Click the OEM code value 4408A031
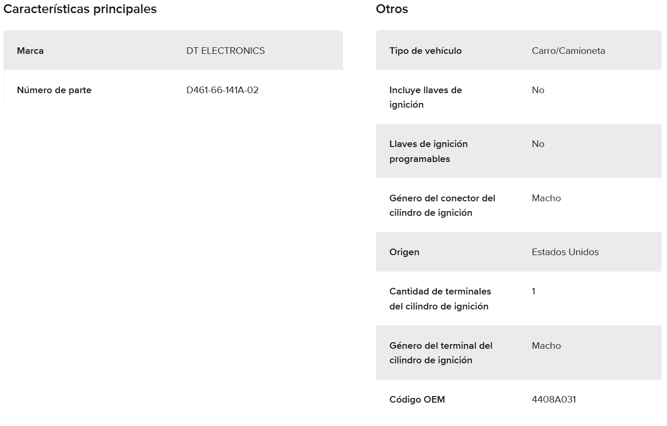 tap(554, 399)
